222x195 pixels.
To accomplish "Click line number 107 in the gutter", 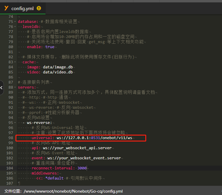I will pyautogui.click(x=10, y=183).
